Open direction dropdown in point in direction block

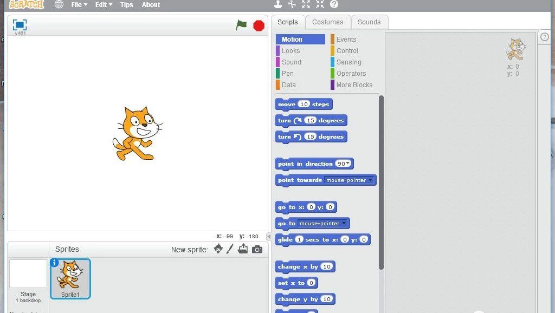[x=349, y=164]
